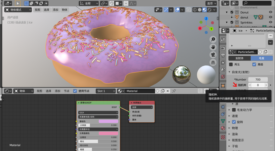Image resolution: width=275 pixels, height=151 pixels.
Task: Choose the Set New selection mode
Action: pos(26,3)
